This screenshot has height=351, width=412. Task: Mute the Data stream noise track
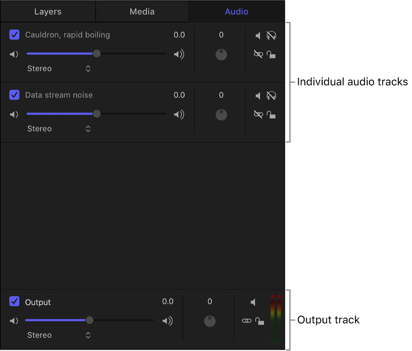pos(258,95)
